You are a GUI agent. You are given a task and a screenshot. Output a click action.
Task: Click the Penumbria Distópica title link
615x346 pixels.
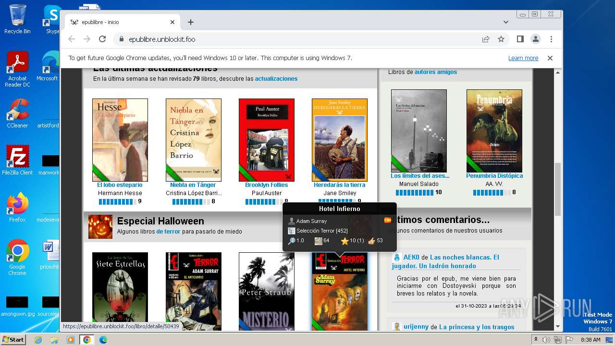pos(494,176)
